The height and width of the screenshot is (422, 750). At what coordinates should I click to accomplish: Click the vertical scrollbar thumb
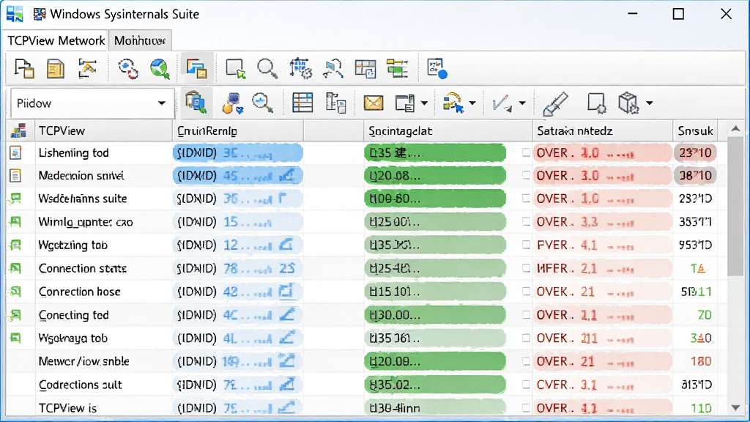click(735, 207)
